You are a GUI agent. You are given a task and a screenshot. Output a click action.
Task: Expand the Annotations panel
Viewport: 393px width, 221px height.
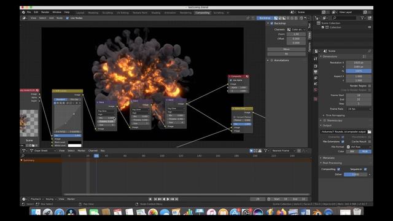click(268, 60)
